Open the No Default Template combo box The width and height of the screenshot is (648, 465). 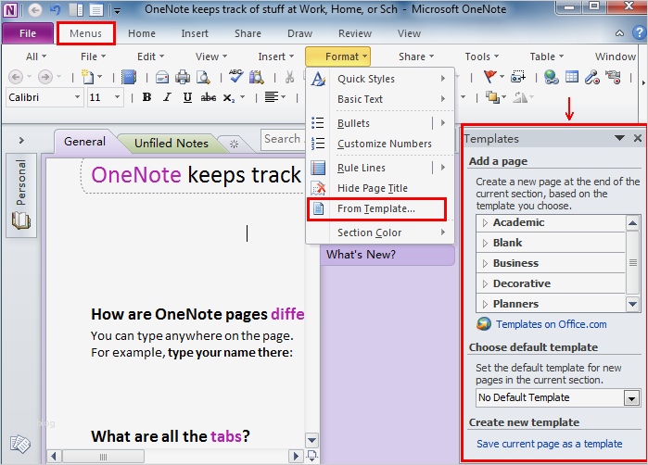(x=557, y=397)
